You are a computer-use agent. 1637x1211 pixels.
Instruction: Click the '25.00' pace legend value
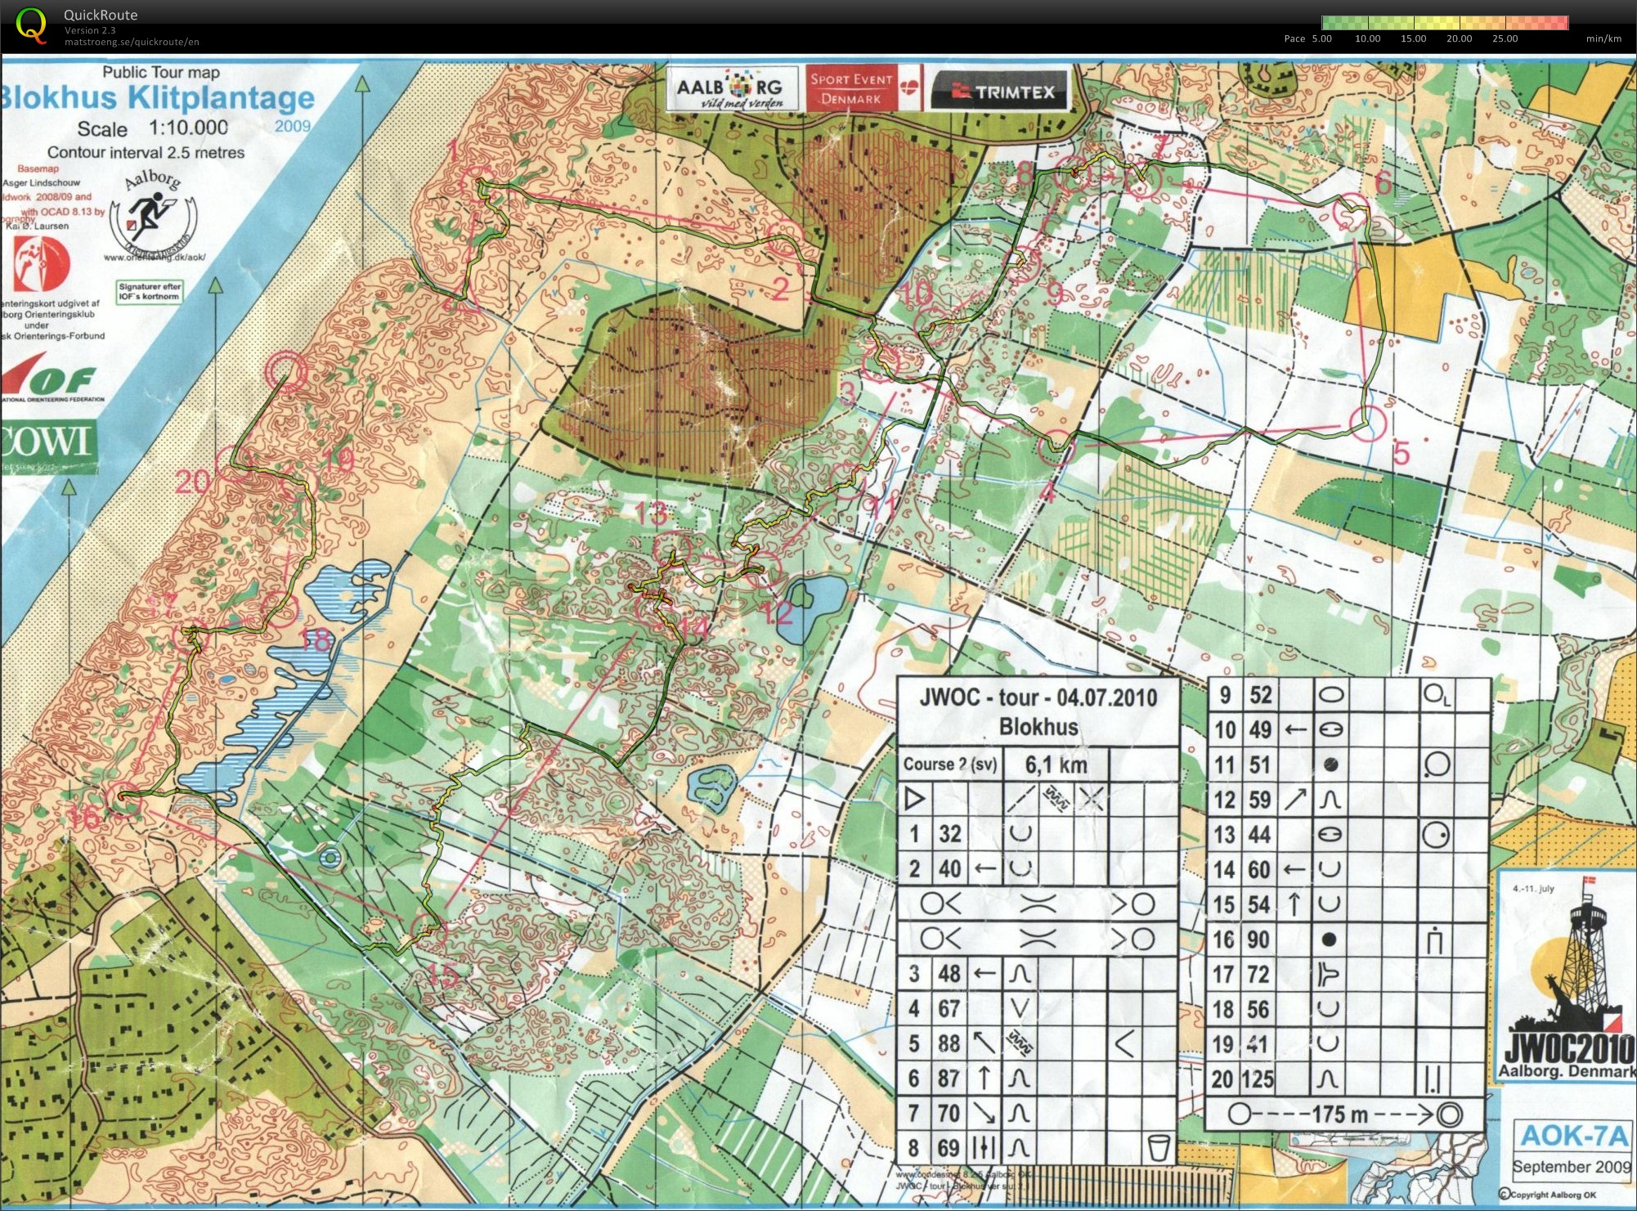pos(1505,38)
